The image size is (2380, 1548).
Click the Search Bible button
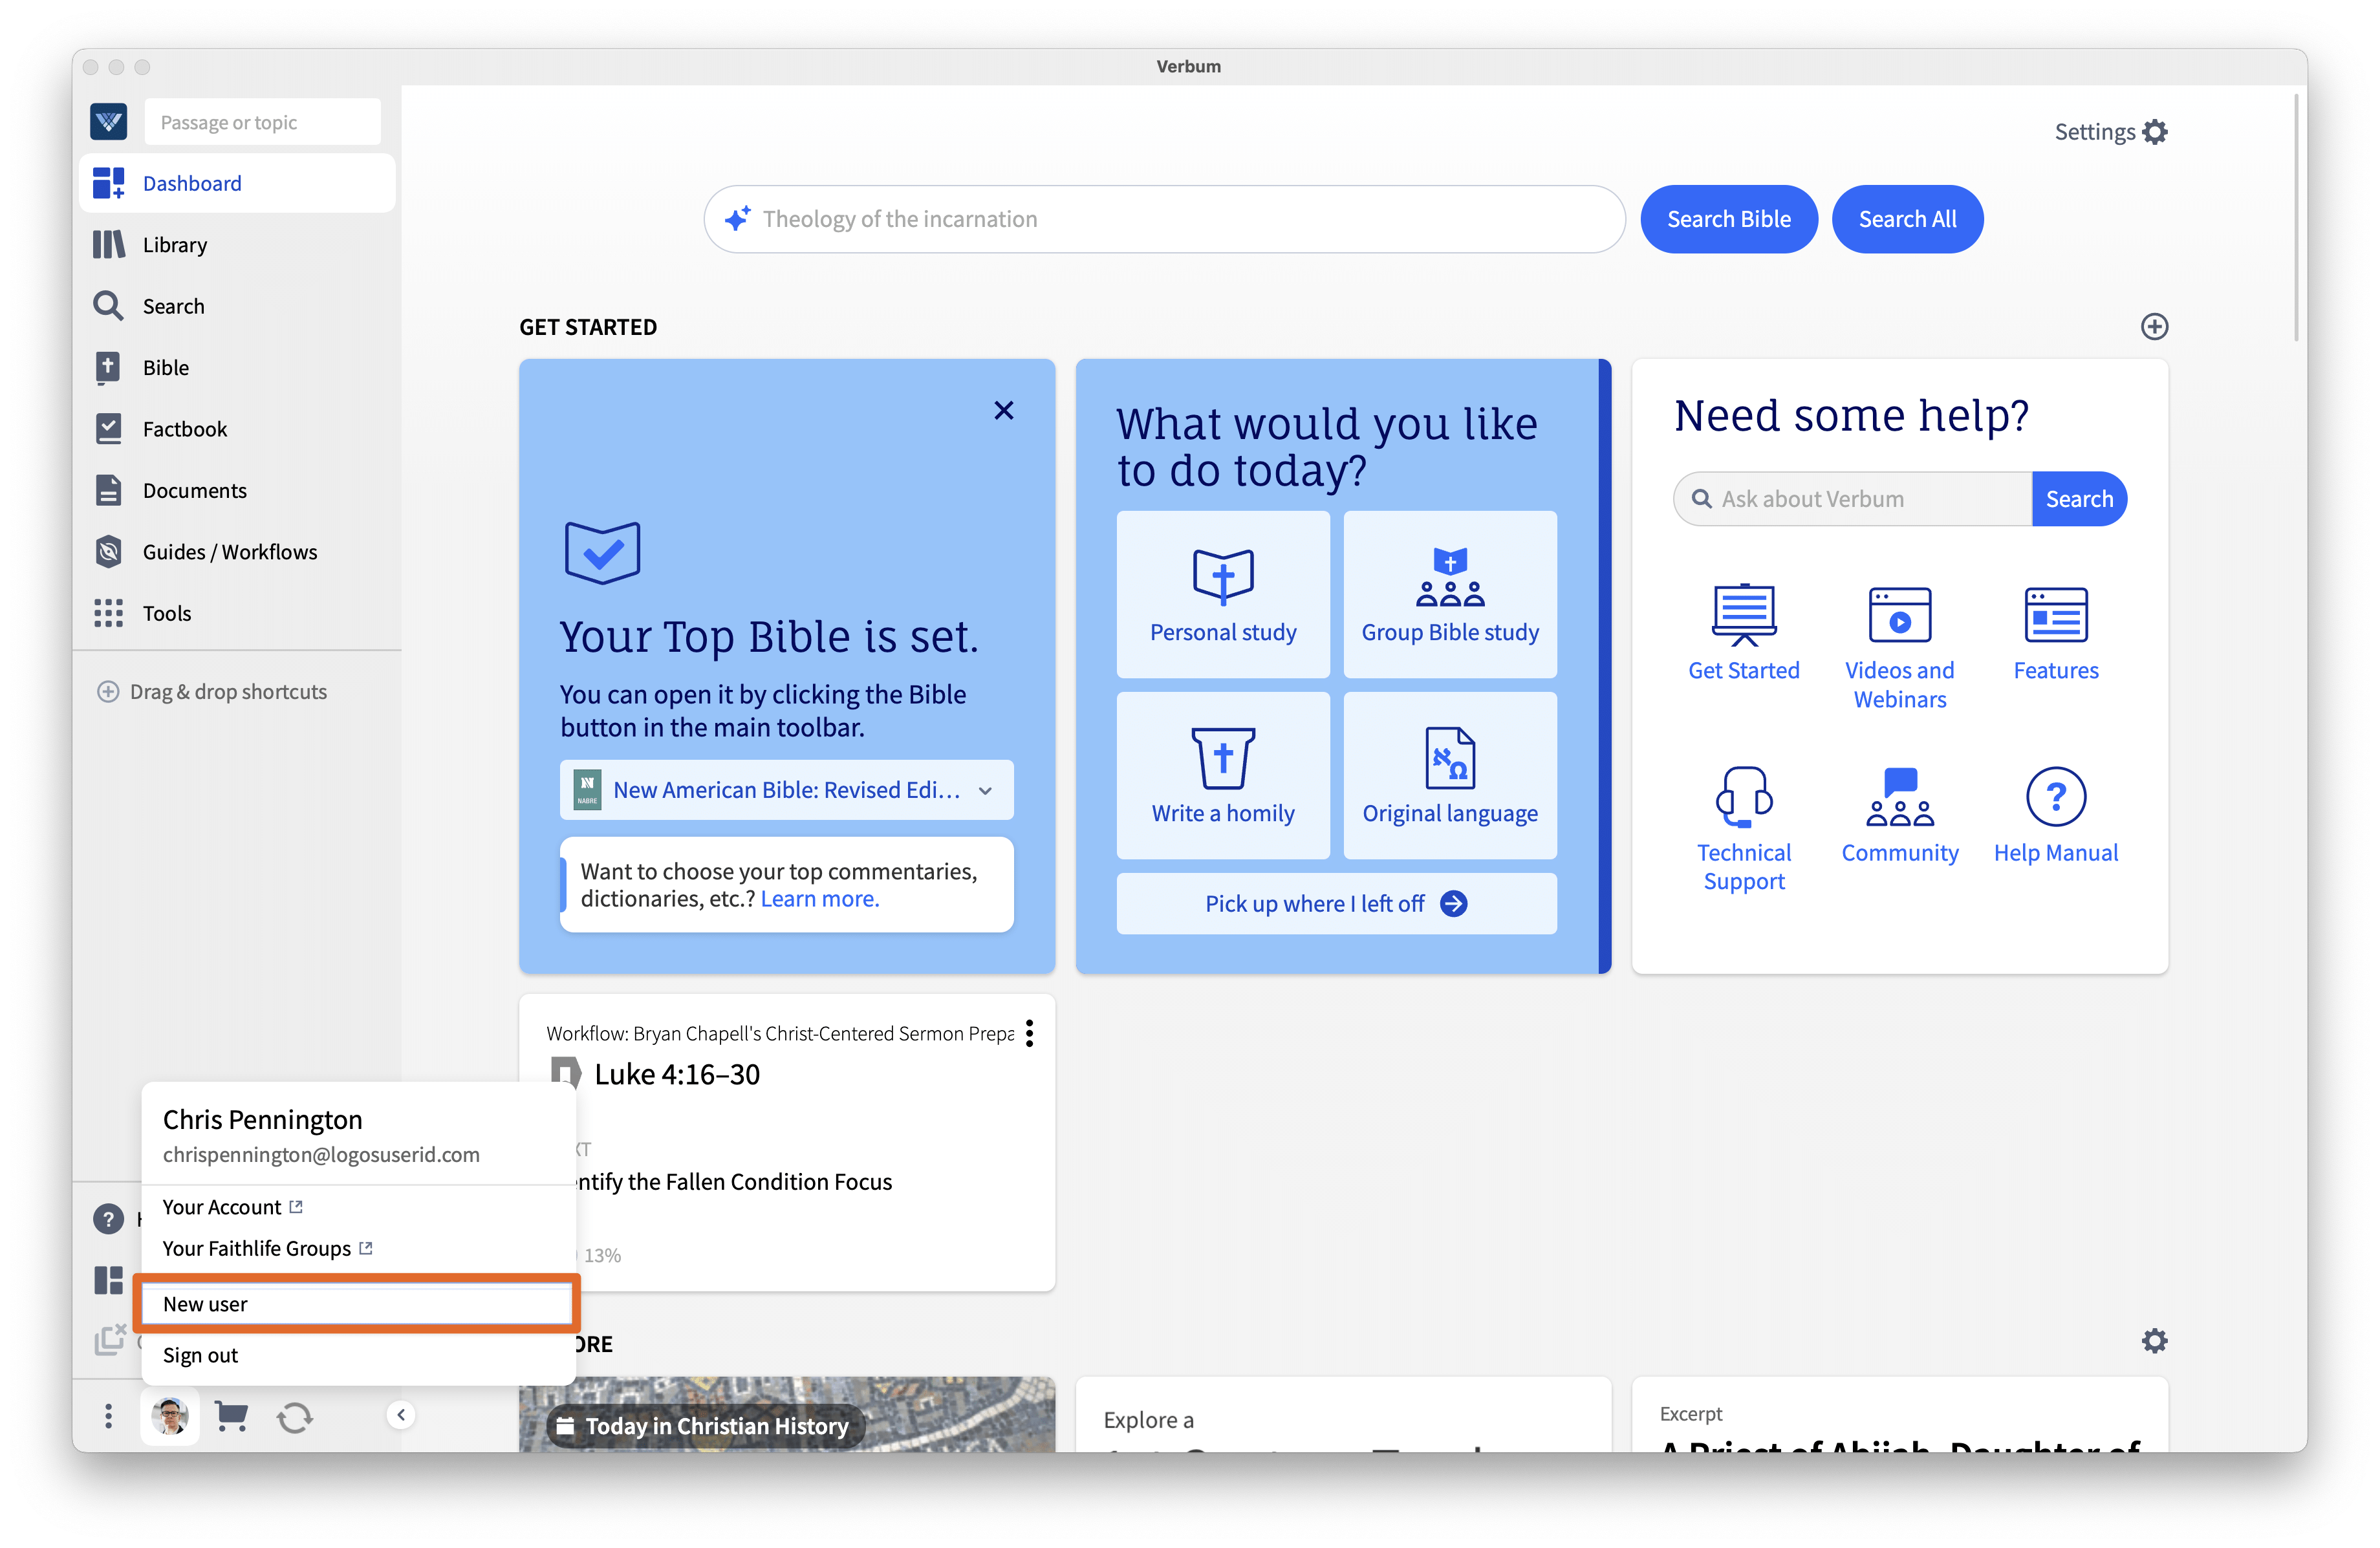click(x=1728, y=219)
